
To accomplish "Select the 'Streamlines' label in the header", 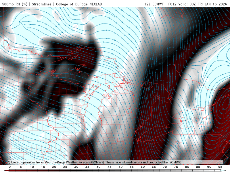I will click(42, 4).
